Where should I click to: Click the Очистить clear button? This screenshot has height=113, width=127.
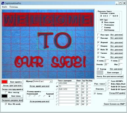100,89
